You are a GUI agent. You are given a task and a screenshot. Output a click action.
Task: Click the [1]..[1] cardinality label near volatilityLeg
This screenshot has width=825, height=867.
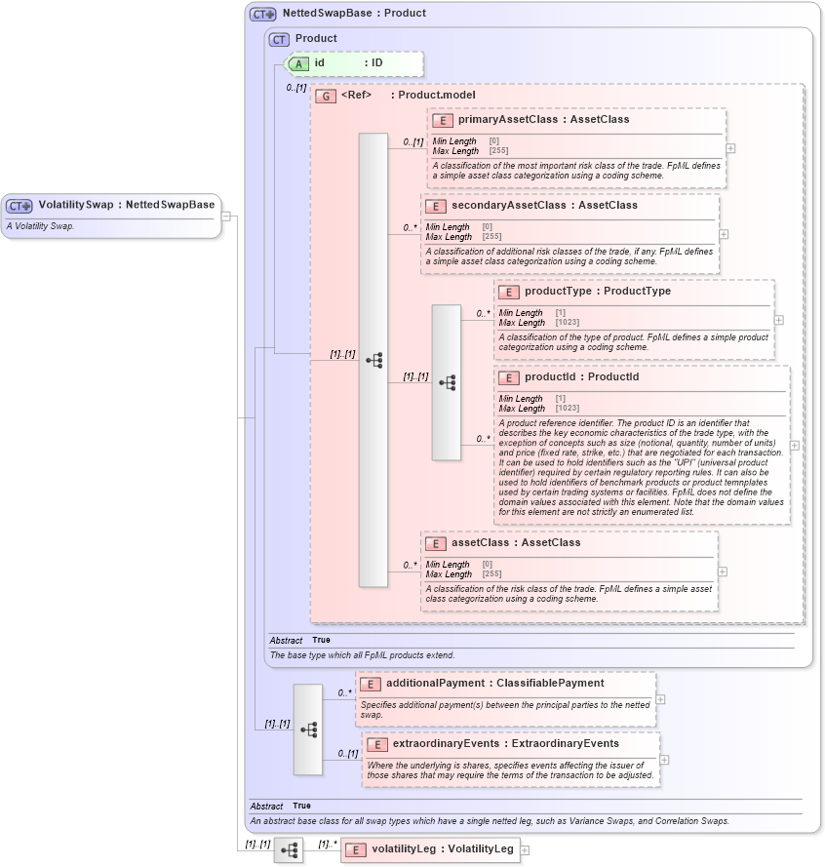click(x=256, y=844)
